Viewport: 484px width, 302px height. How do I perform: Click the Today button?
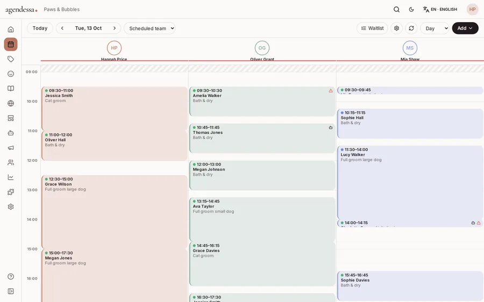tap(40, 28)
